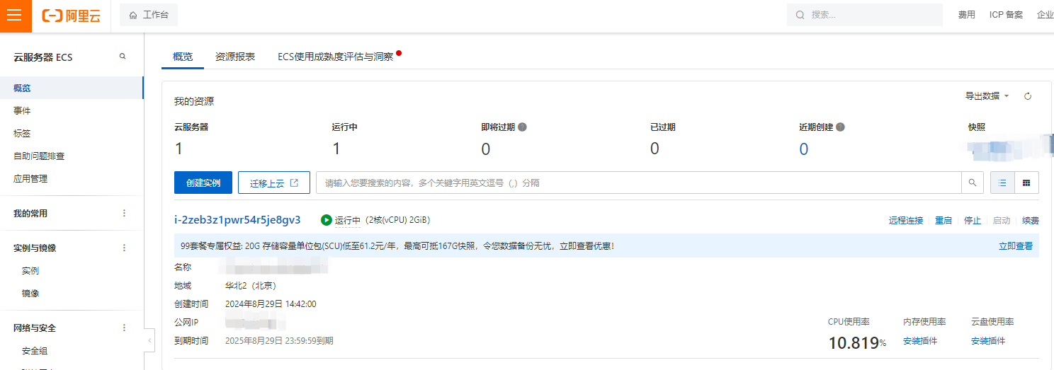Click the refresh icon next to 导出数据
This screenshot has width=1054, height=370.
[1028, 96]
